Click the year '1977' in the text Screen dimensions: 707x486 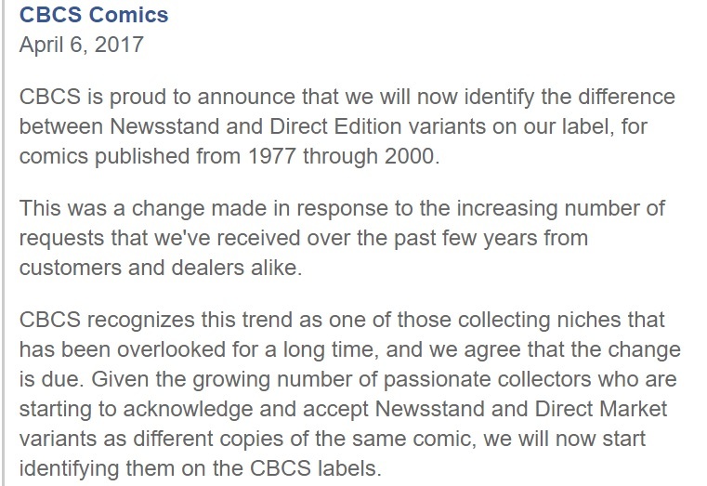pyautogui.click(x=271, y=156)
